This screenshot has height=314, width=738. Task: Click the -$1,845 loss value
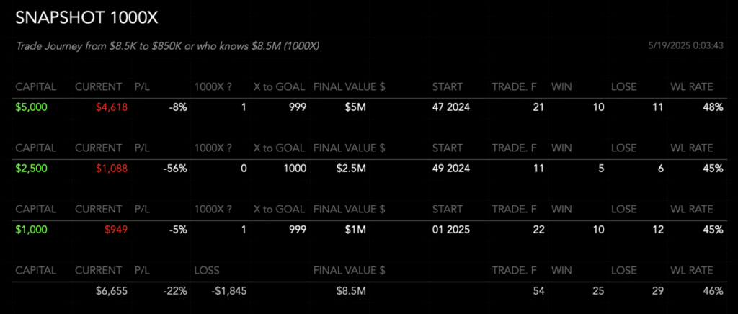(x=228, y=291)
